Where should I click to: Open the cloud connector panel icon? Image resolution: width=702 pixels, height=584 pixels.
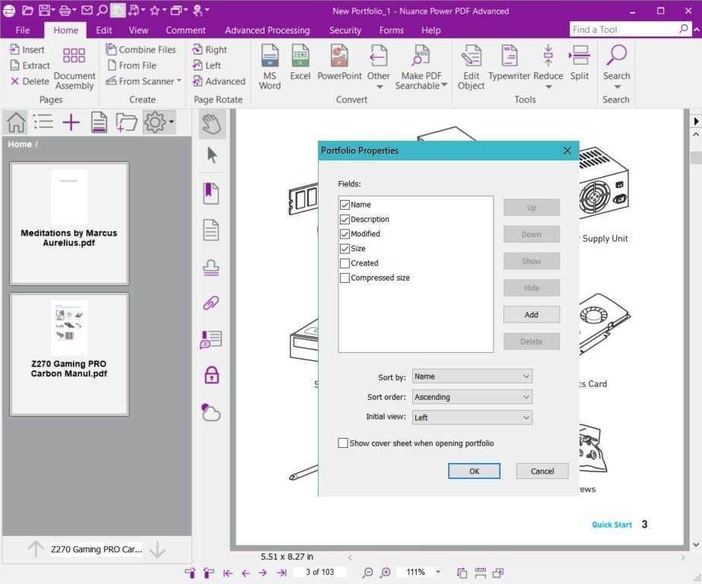211,412
